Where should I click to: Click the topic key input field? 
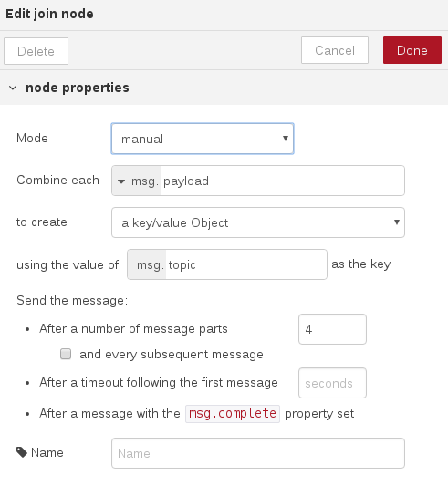coord(246,264)
